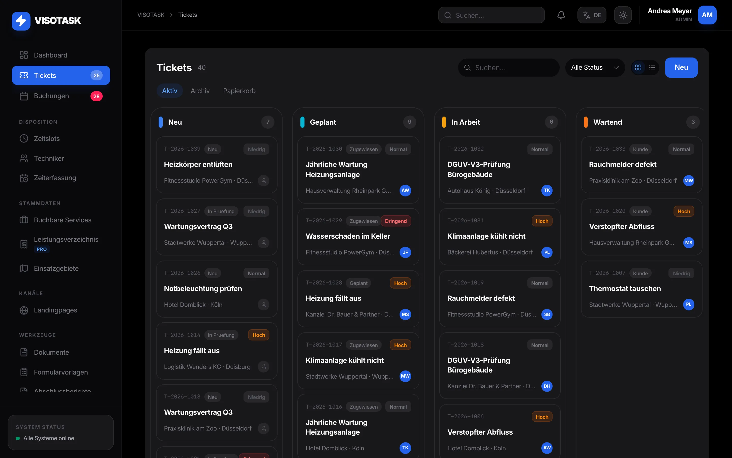This screenshot has height=458, width=732.
Task: Open the Alle Status dropdown
Action: coord(595,67)
